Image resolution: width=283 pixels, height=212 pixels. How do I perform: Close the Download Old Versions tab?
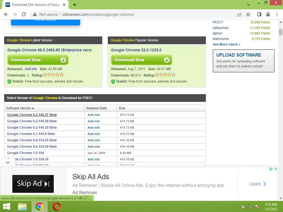point(64,5)
